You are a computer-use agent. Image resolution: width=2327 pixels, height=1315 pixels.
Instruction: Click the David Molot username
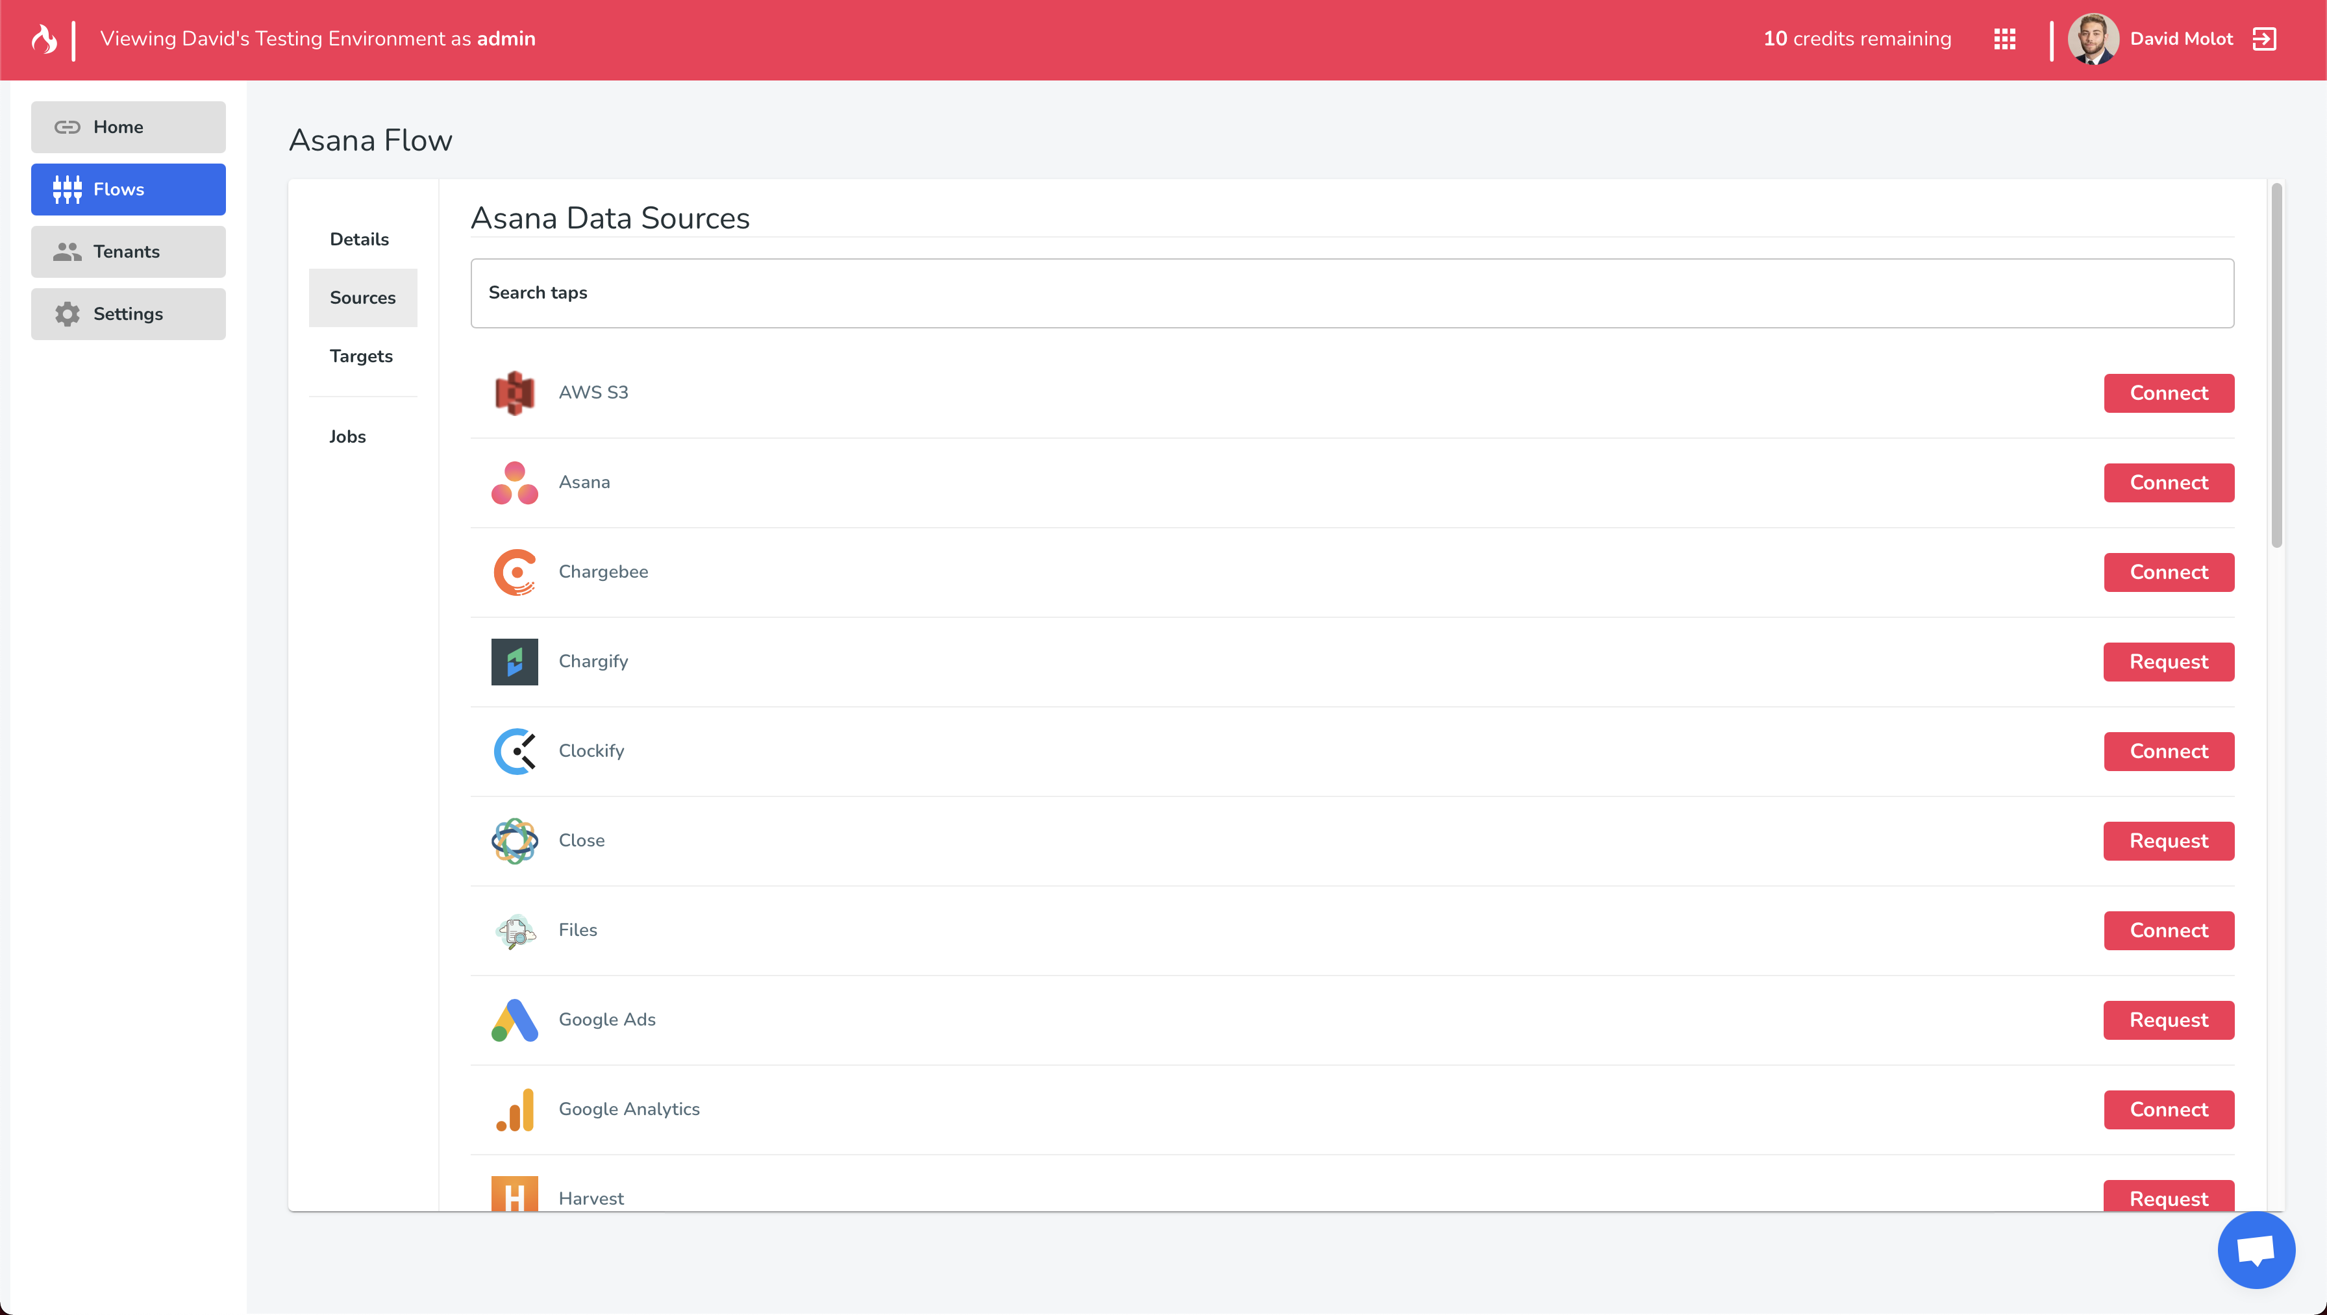tap(2181, 39)
